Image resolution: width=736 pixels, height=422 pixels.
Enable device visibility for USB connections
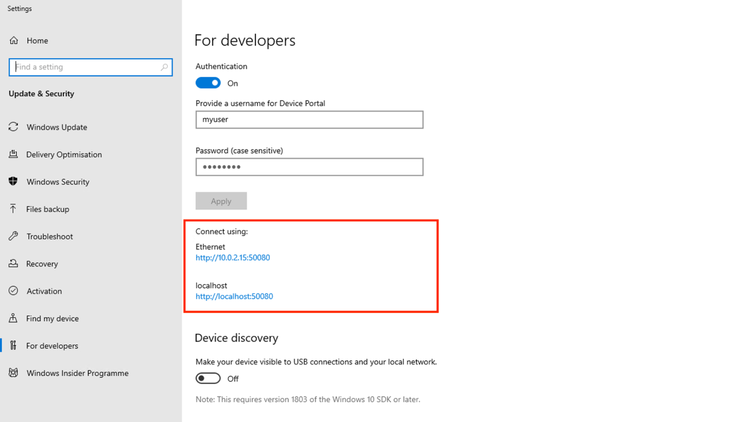(x=208, y=378)
